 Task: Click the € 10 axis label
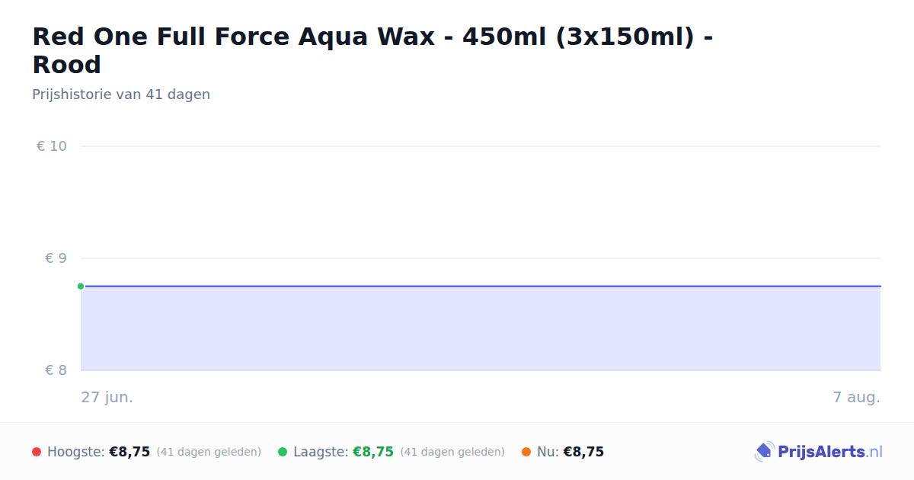click(x=52, y=146)
